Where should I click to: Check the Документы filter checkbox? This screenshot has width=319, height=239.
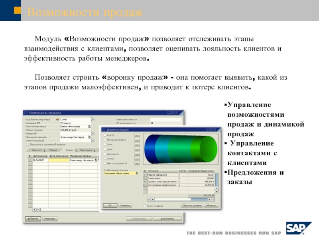105,154
